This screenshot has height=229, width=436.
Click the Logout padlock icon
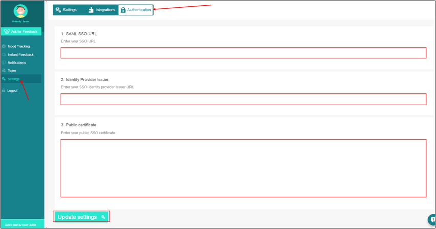4,91
